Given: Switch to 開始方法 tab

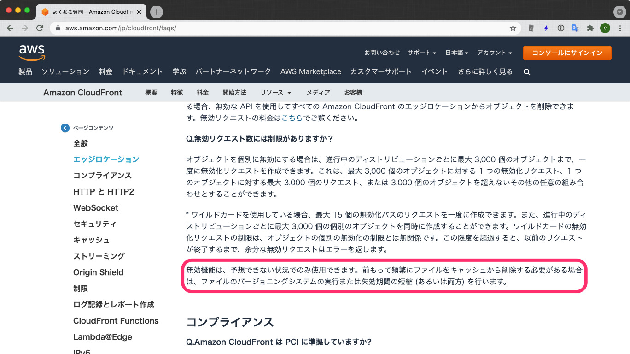Looking at the screenshot, I should [234, 93].
